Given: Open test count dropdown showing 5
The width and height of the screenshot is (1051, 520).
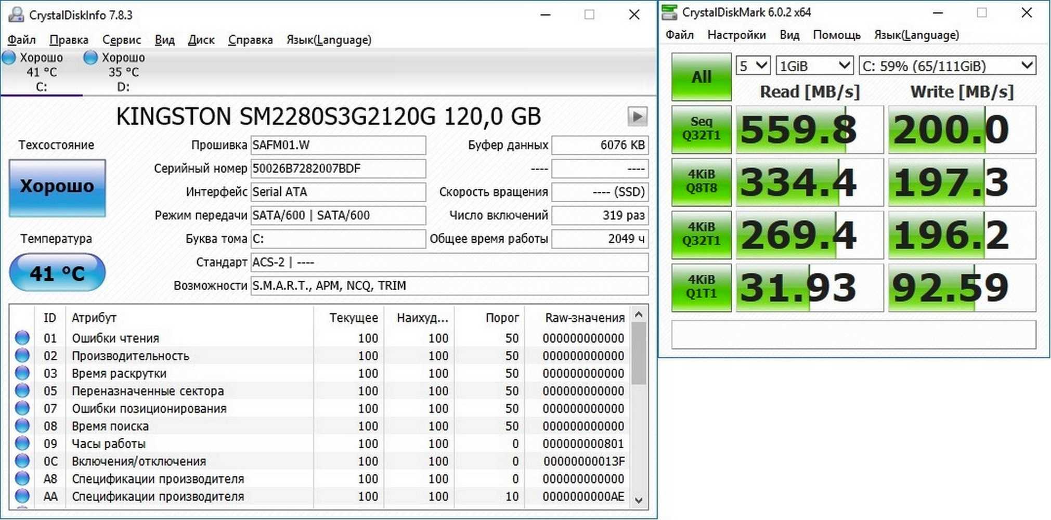Looking at the screenshot, I should 753,66.
